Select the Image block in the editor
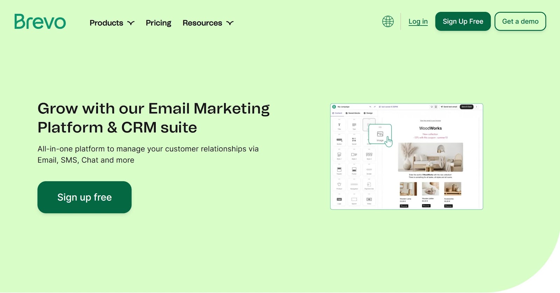The height and width of the screenshot is (293, 560). tap(380, 135)
